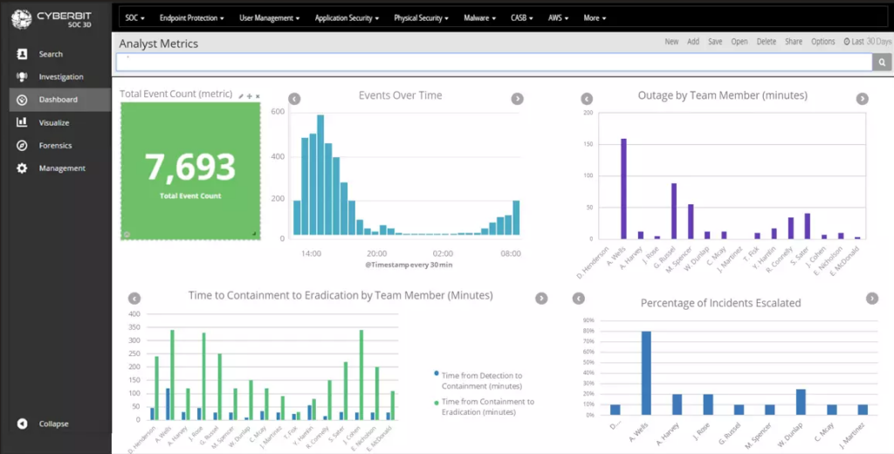Save the Analyst Metrics dashboard
This screenshot has width=894, height=454.
[715, 42]
